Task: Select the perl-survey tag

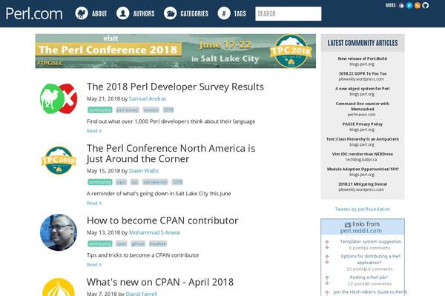Action: coord(128,110)
